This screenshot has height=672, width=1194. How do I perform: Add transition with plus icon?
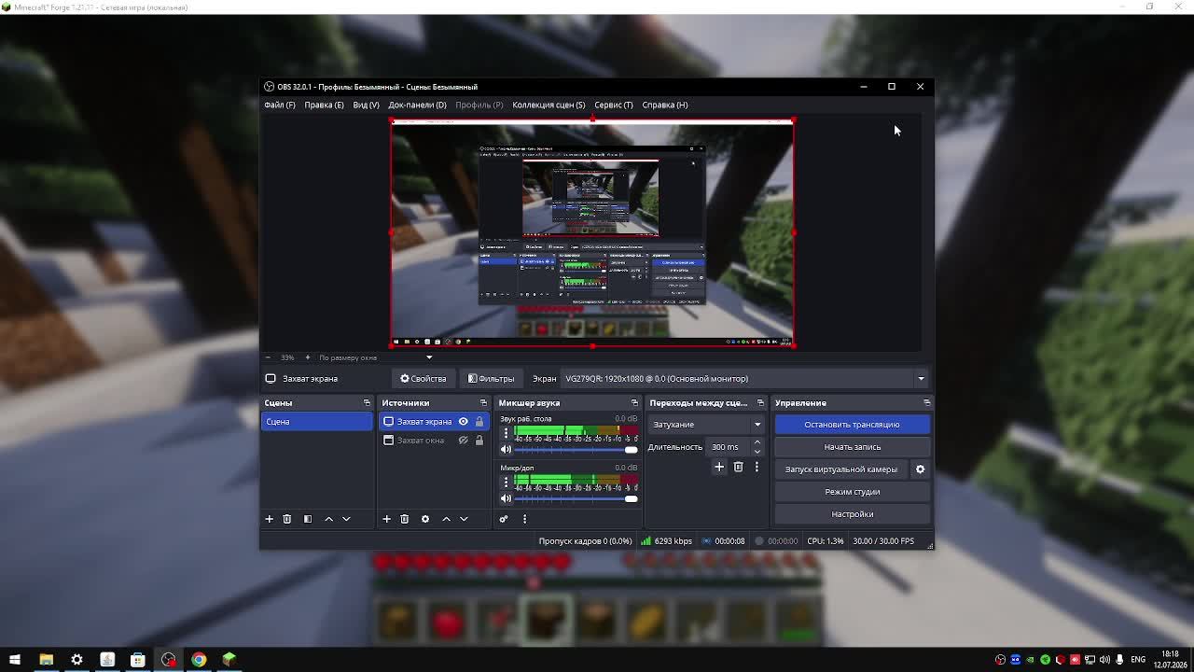pos(719,467)
